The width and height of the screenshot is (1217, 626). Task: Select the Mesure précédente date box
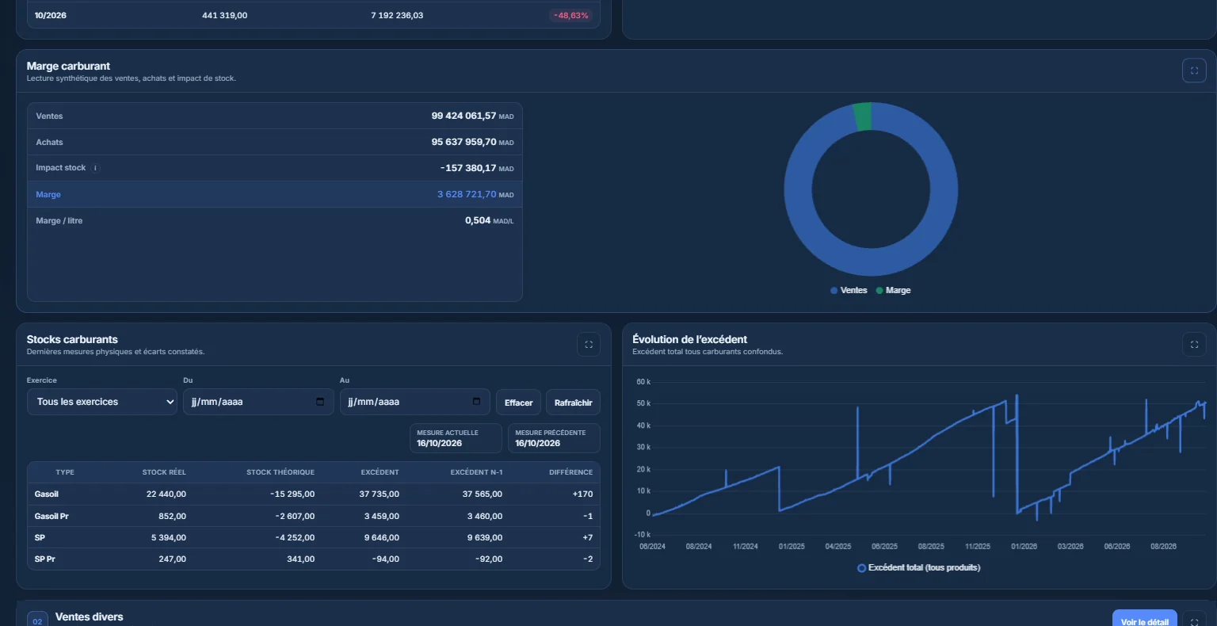pos(554,438)
